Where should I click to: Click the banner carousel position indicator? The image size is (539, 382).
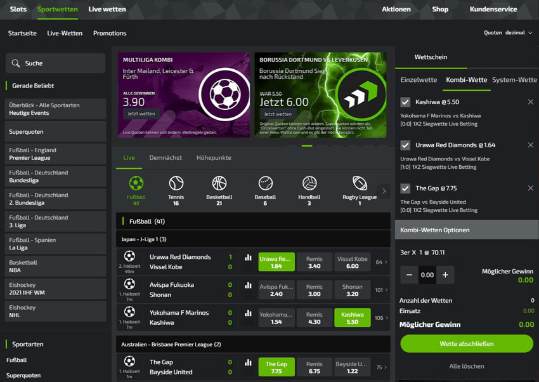pyautogui.click(x=307, y=146)
